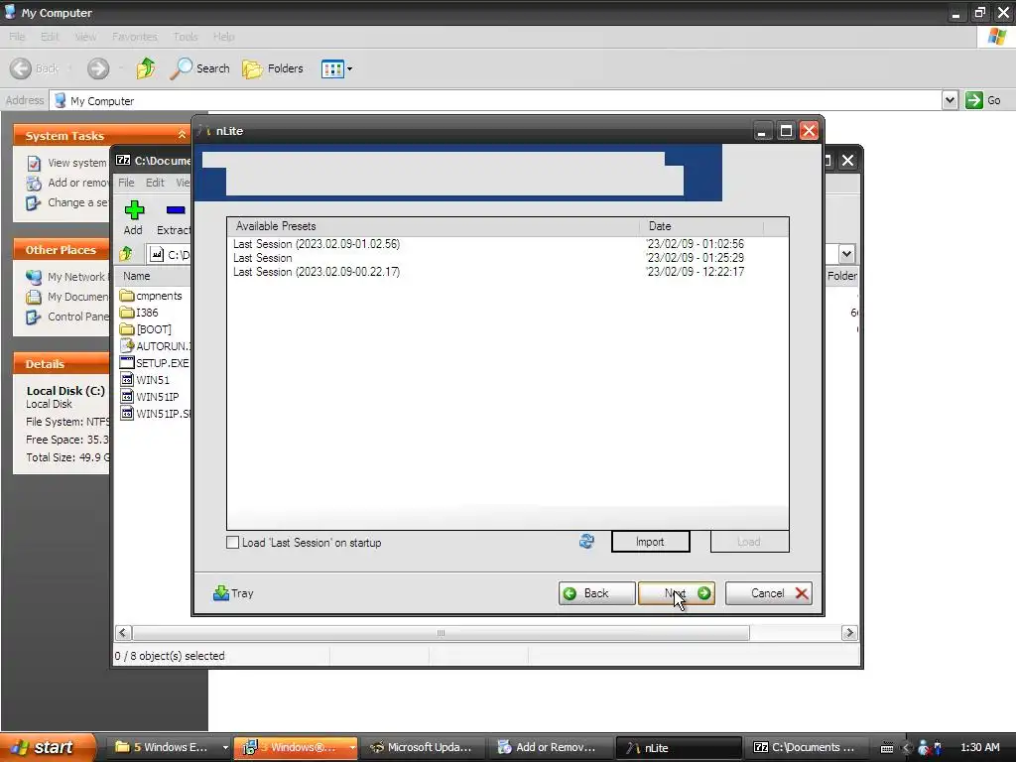Expand the Windows Explorer taskbar group dropdown
The height and width of the screenshot is (762, 1016).
pos(225,747)
